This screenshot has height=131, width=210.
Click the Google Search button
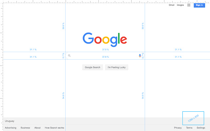(93, 67)
